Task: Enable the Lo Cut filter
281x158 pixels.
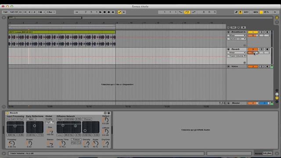Action: coord(11,119)
